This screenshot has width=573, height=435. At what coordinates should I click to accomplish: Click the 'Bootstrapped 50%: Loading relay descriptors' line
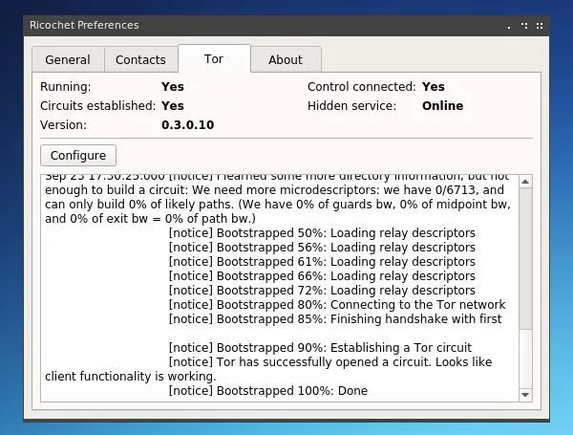pos(322,233)
